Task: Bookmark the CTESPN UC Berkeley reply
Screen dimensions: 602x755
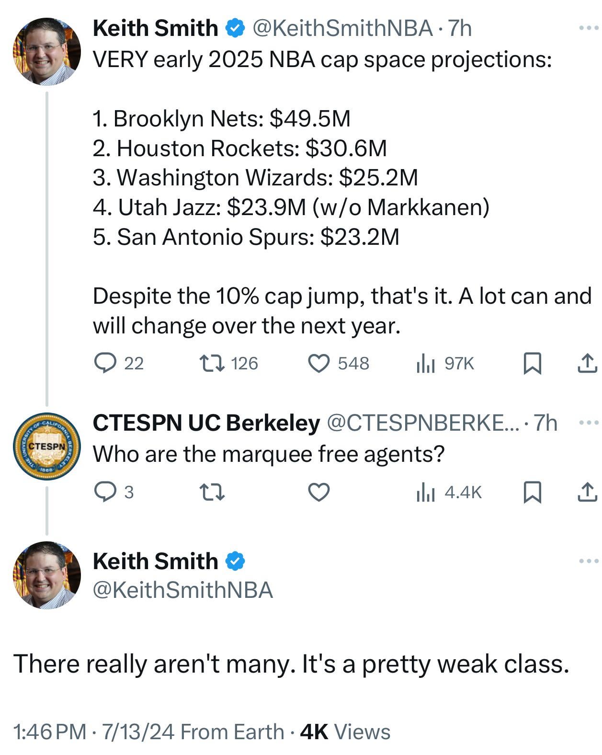Action: [x=532, y=492]
